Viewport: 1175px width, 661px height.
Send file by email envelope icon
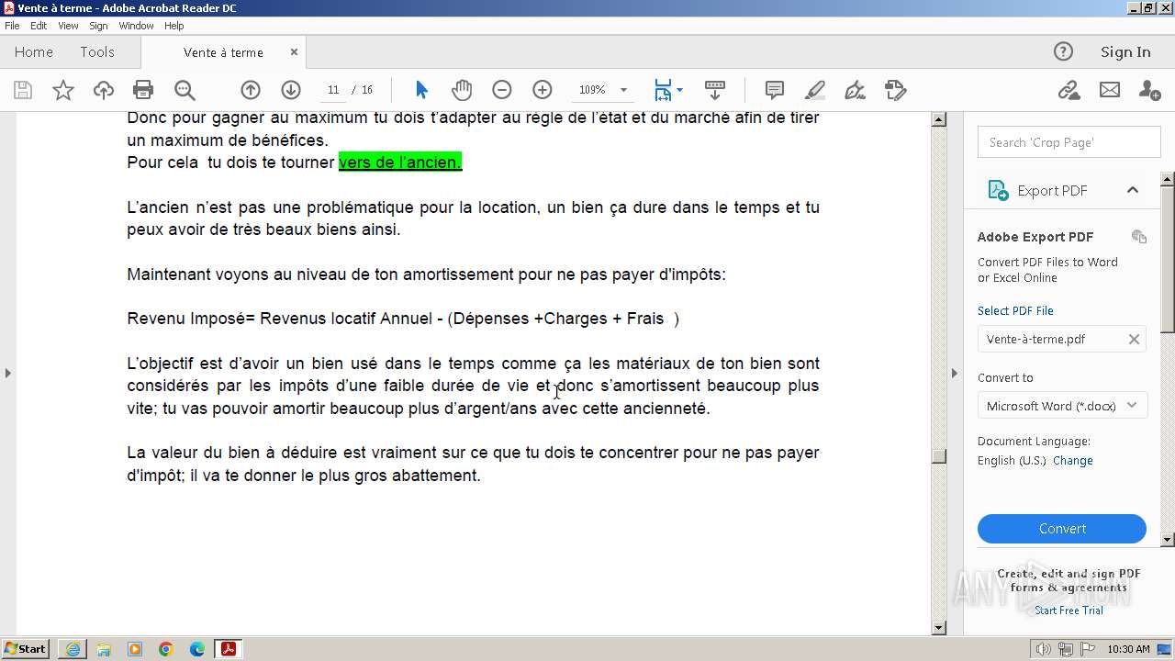pyautogui.click(x=1110, y=90)
